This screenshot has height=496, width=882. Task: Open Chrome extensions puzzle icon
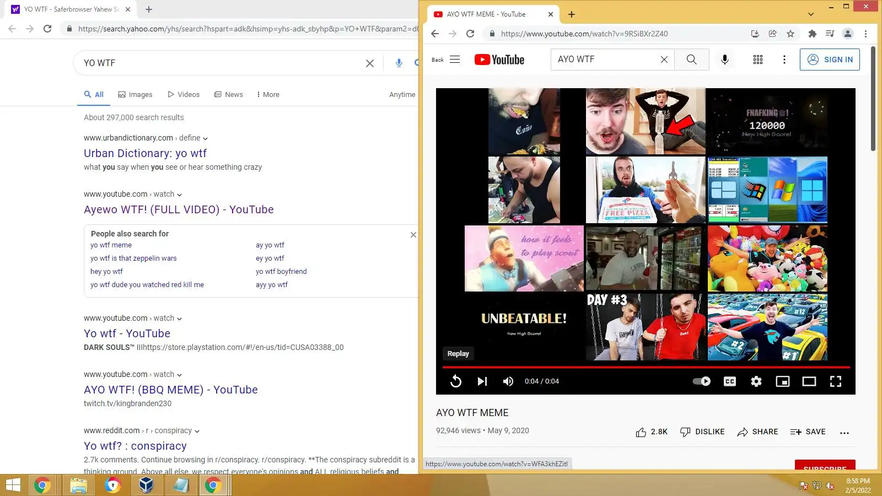812,34
